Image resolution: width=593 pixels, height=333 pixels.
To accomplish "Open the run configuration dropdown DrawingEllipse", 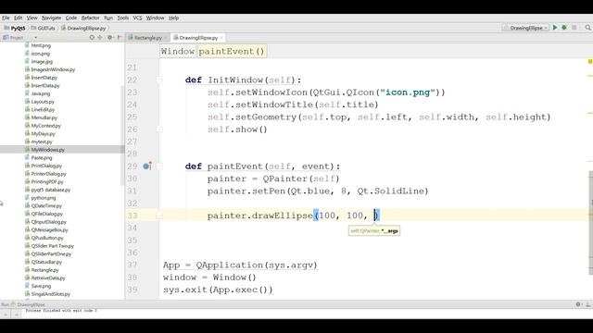I will pos(525,28).
